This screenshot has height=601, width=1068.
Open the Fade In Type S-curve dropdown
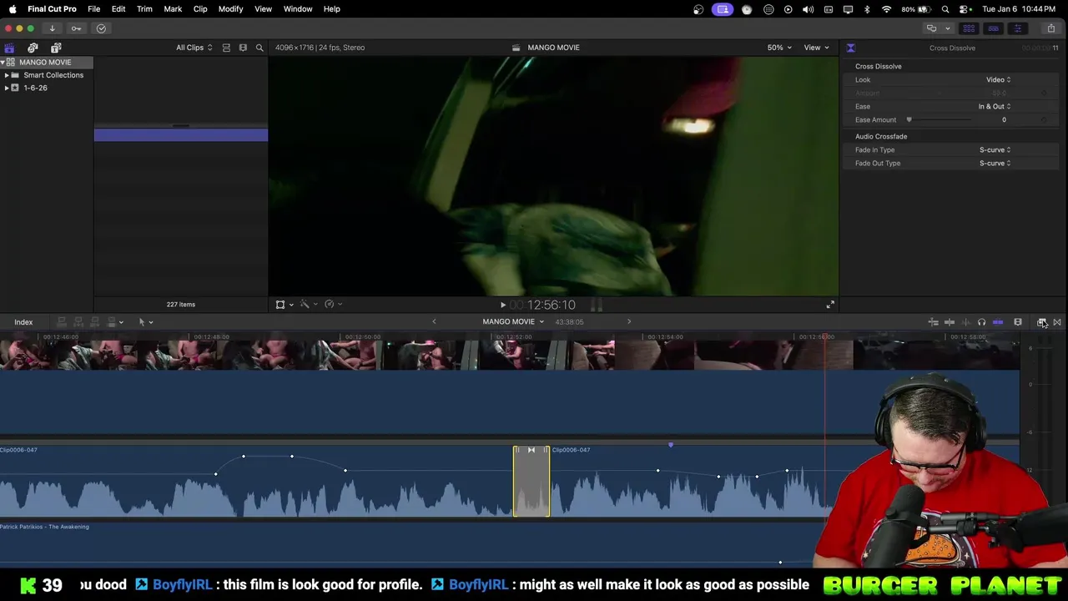[995, 150]
